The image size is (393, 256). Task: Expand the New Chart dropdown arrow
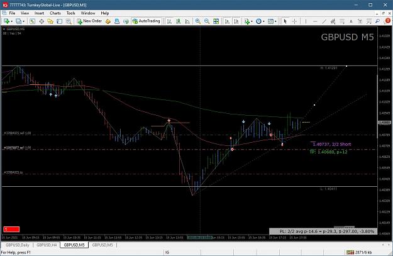[11, 21]
